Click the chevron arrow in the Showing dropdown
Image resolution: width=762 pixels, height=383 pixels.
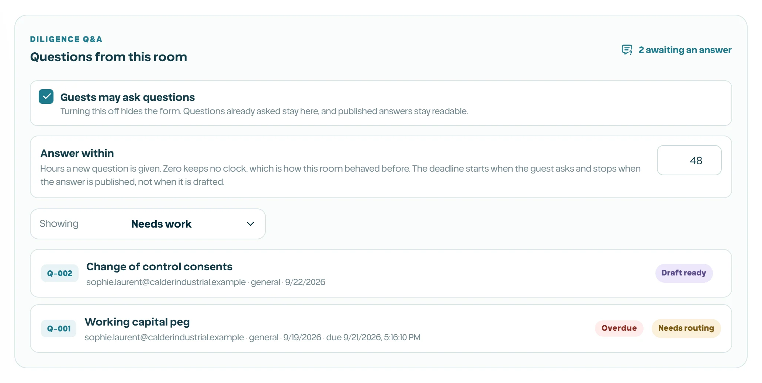coord(250,224)
